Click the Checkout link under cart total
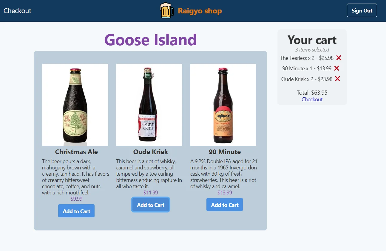 click(x=312, y=99)
